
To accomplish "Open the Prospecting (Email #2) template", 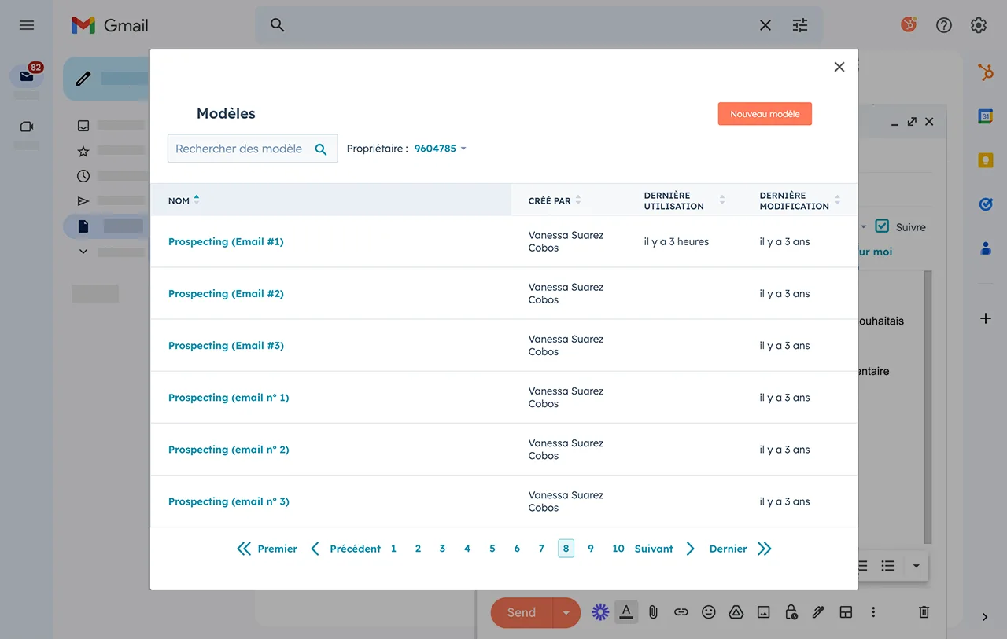I will (x=226, y=293).
